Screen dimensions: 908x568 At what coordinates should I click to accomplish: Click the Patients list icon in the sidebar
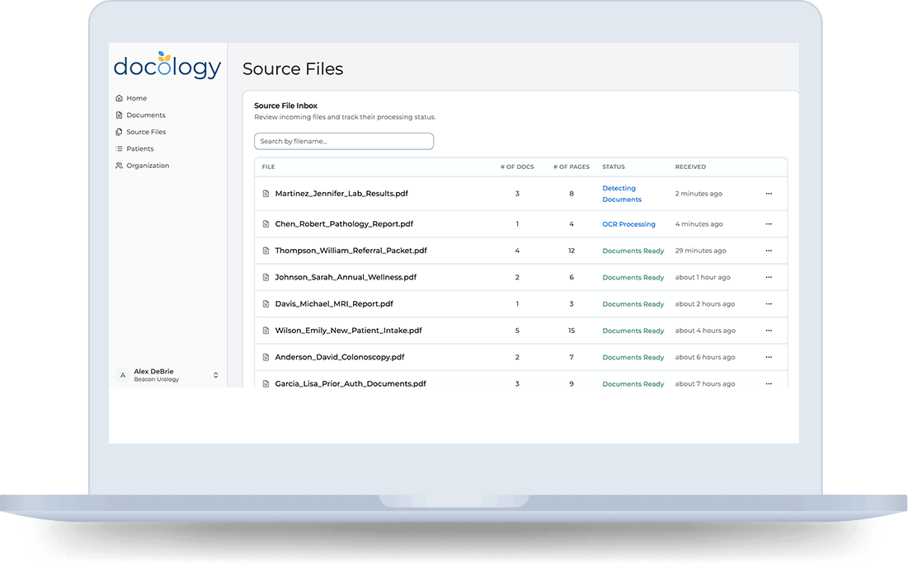[119, 148]
